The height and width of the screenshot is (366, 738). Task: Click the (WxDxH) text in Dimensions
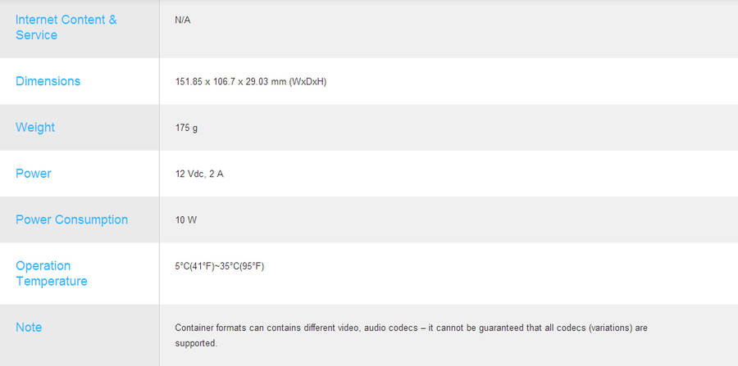pos(307,82)
